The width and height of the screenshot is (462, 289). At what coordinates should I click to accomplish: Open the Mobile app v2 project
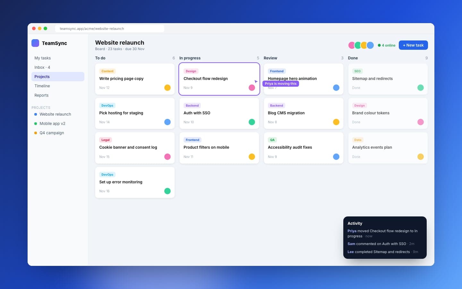pyautogui.click(x=58, y=124)
